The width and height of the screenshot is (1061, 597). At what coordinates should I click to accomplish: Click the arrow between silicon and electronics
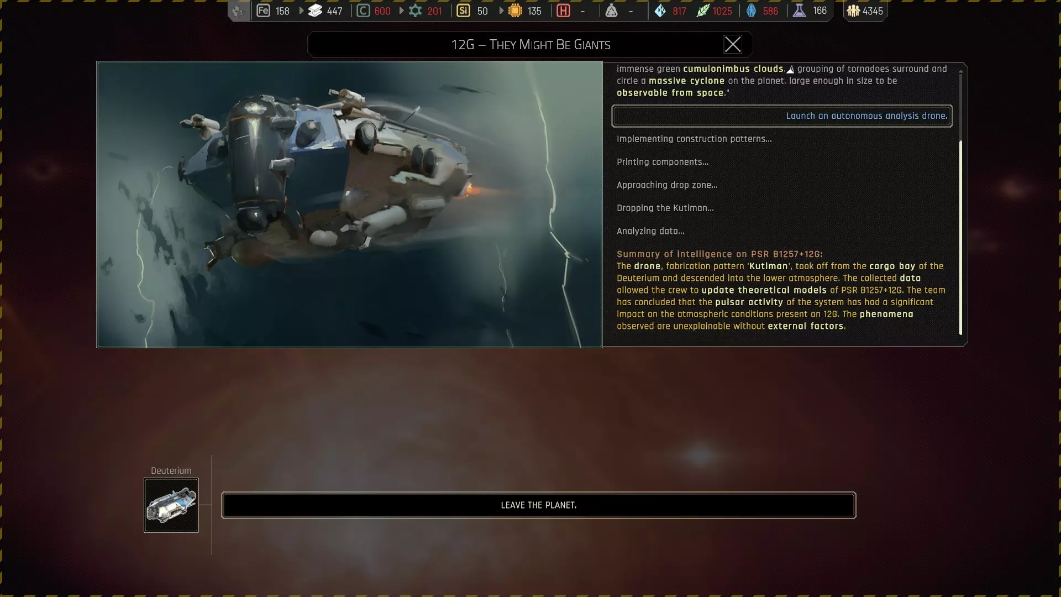(x=501, y=11)
